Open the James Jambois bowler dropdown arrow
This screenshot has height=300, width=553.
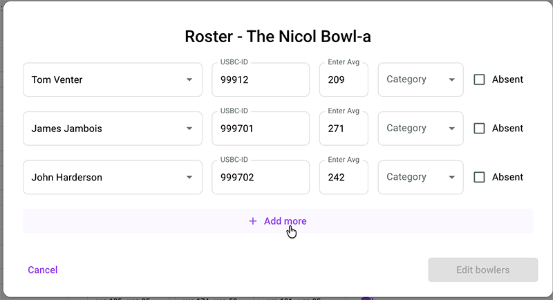(189, 129)
